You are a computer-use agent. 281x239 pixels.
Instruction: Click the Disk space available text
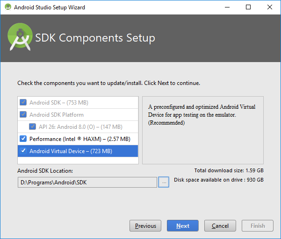(219, 180)
